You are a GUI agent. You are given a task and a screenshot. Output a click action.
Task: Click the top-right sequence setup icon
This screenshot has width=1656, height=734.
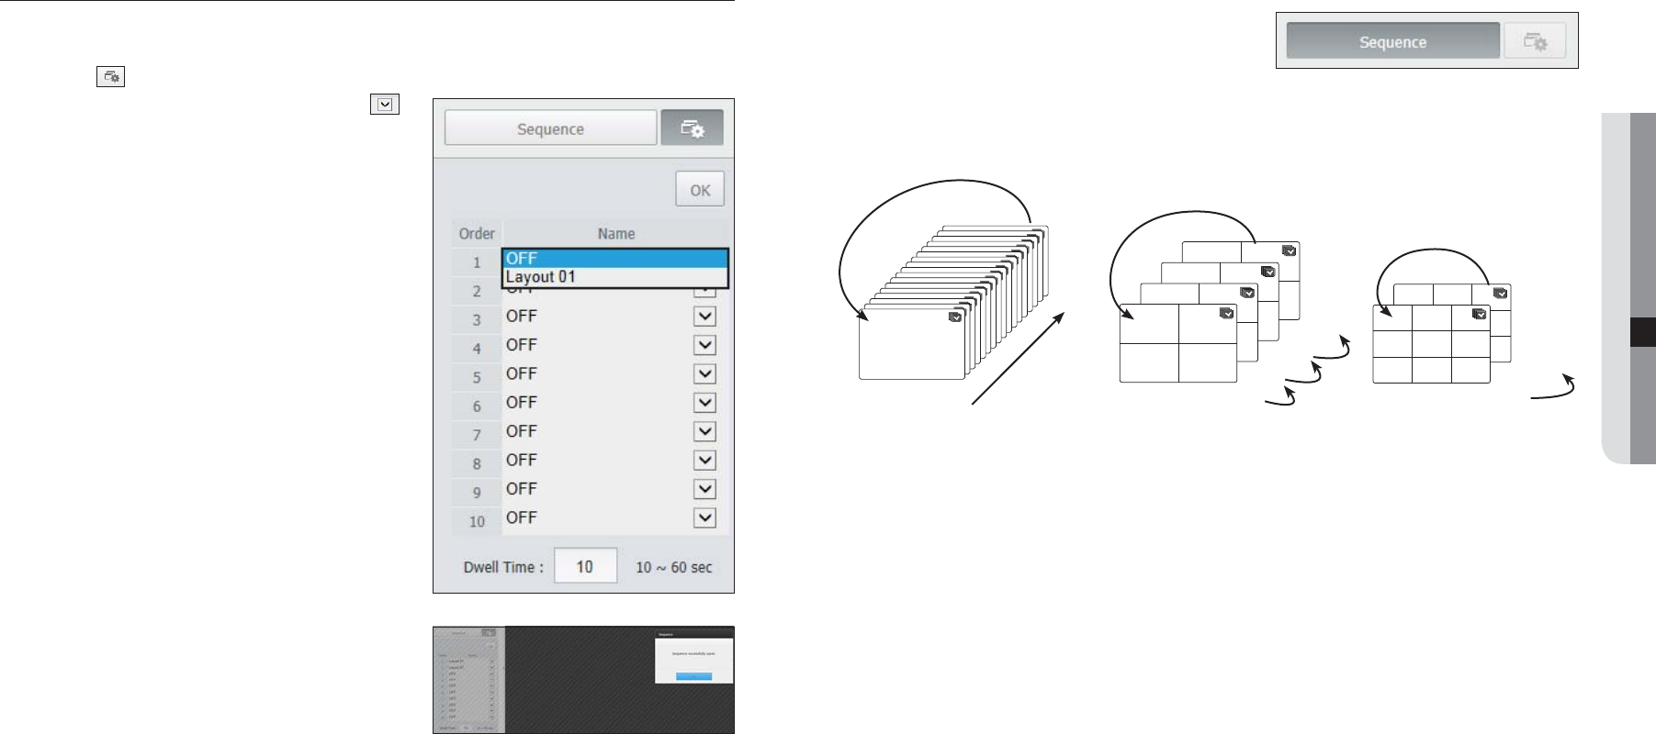(1535, 42)
